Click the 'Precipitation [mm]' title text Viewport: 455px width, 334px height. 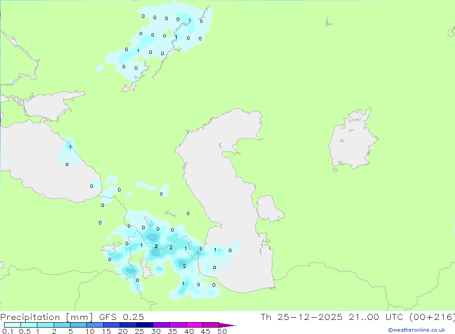(x=47, y=317)
